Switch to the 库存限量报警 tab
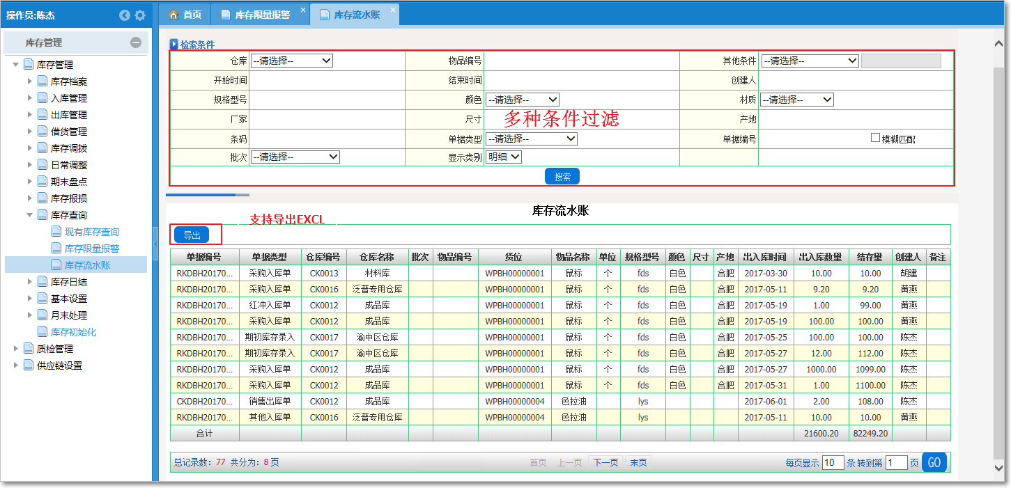This screenshot has height=488, width=1011. [x=262, y=15]
